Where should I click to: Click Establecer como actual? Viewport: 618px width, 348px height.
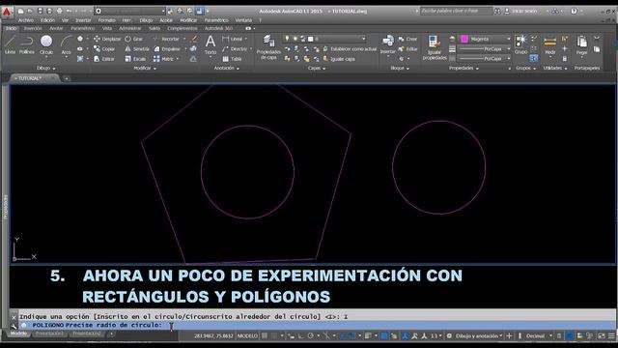[350, 49]
